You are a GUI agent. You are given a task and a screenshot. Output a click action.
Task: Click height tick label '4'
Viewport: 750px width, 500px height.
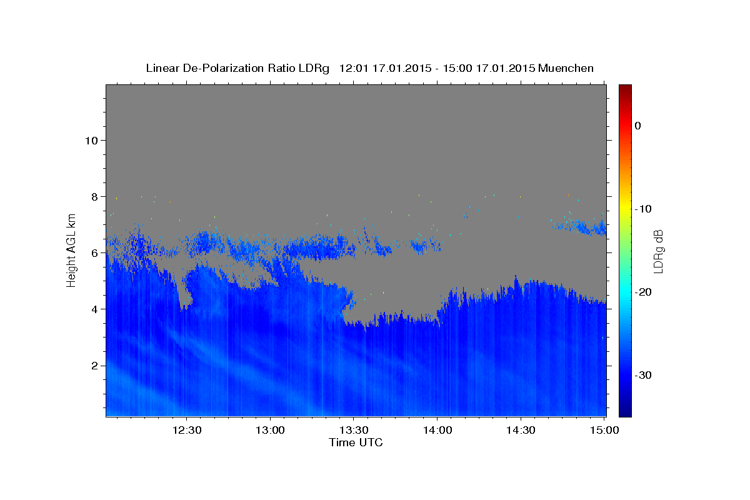coord(93,309)
